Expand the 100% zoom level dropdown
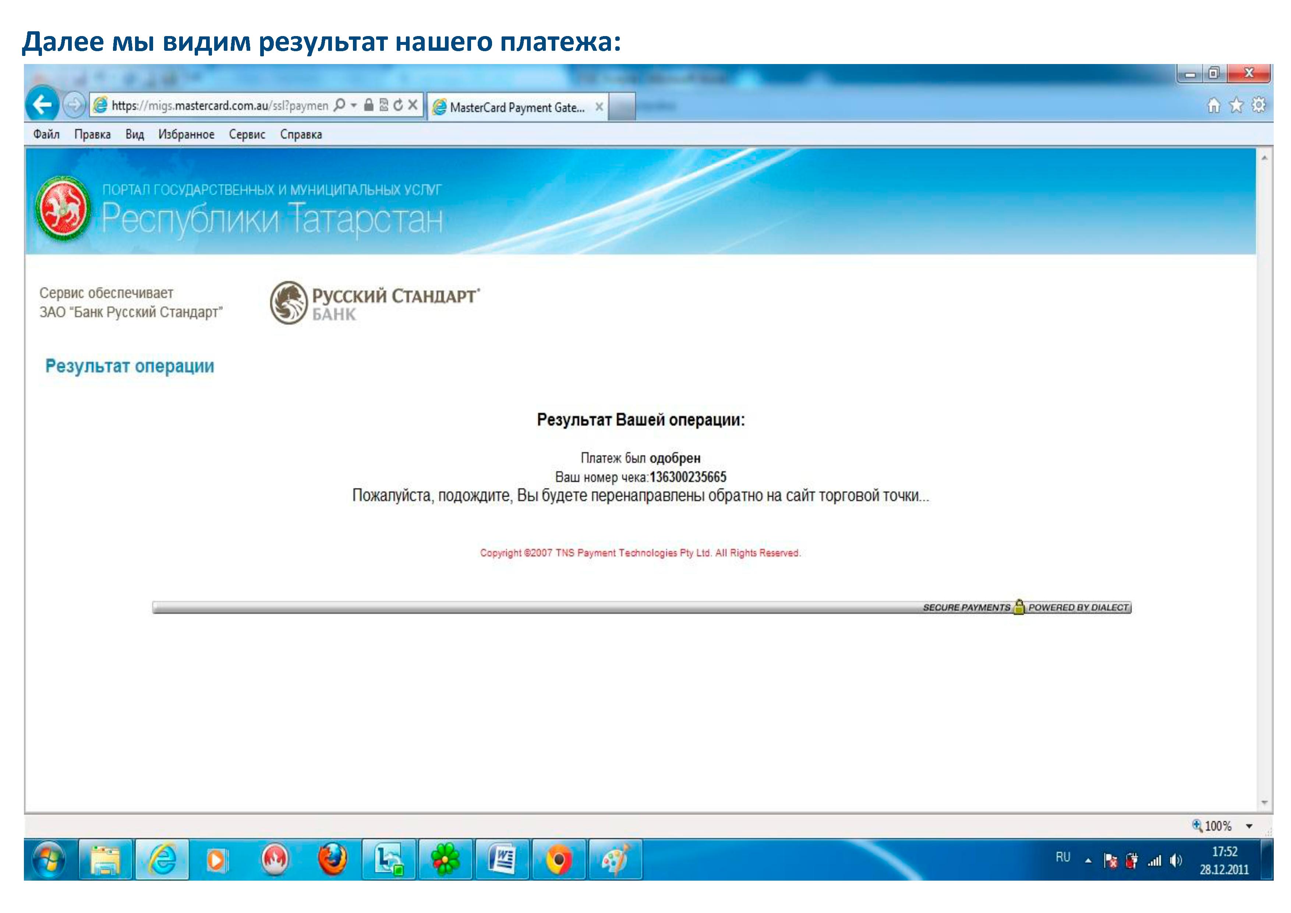 tap(1249, 827)
